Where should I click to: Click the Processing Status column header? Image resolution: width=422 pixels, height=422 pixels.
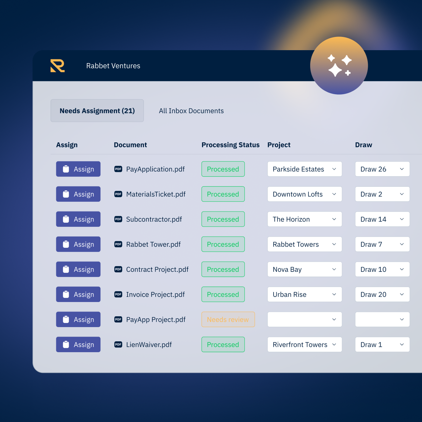tap(230, 145)
